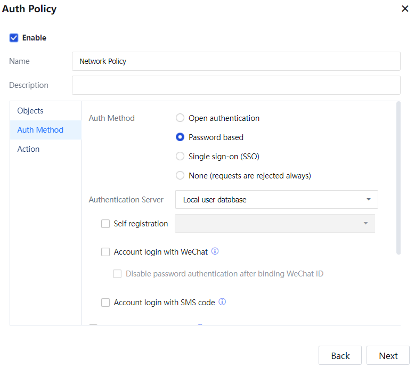The height and width of the screenshot is (367, 415).
Task: Choose None (requests are rejected always)
Action: point(180,176)
